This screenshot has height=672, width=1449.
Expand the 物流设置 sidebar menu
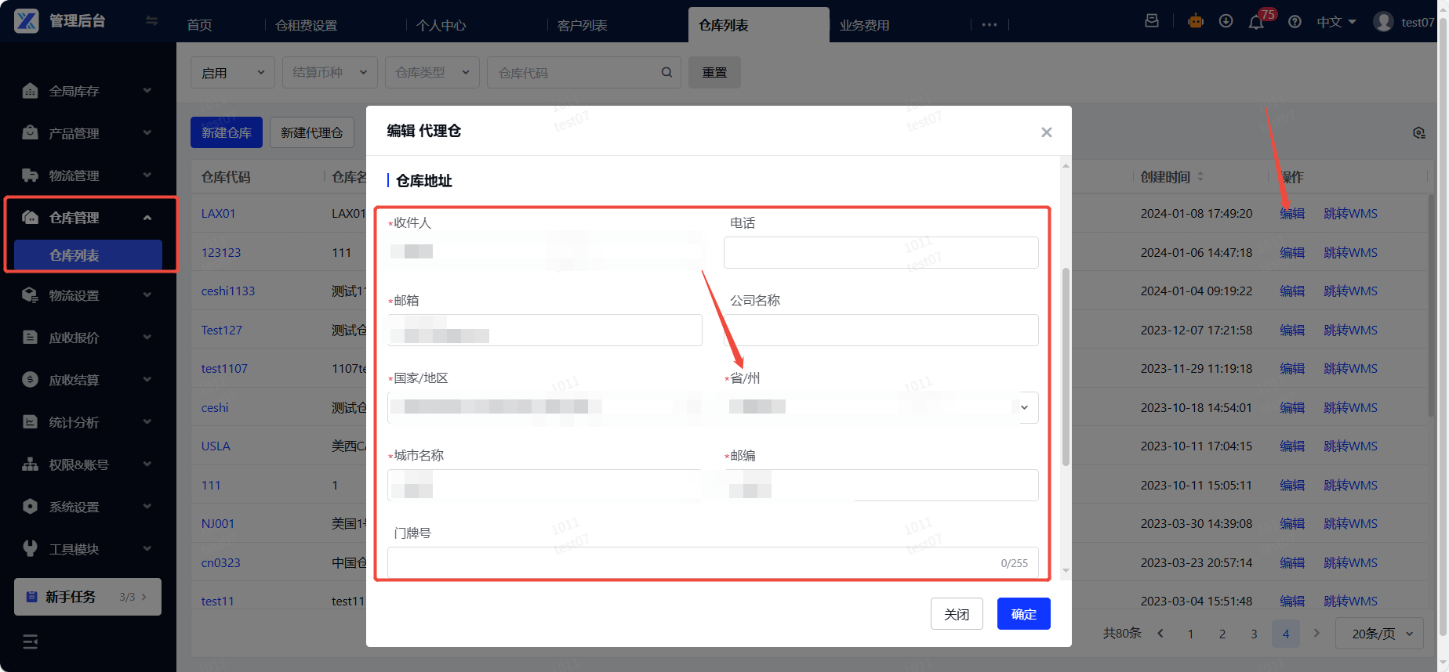88,295
